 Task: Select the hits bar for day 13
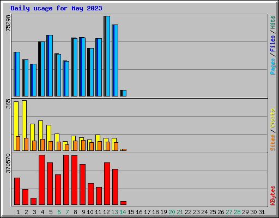click(x=115, y=60)
